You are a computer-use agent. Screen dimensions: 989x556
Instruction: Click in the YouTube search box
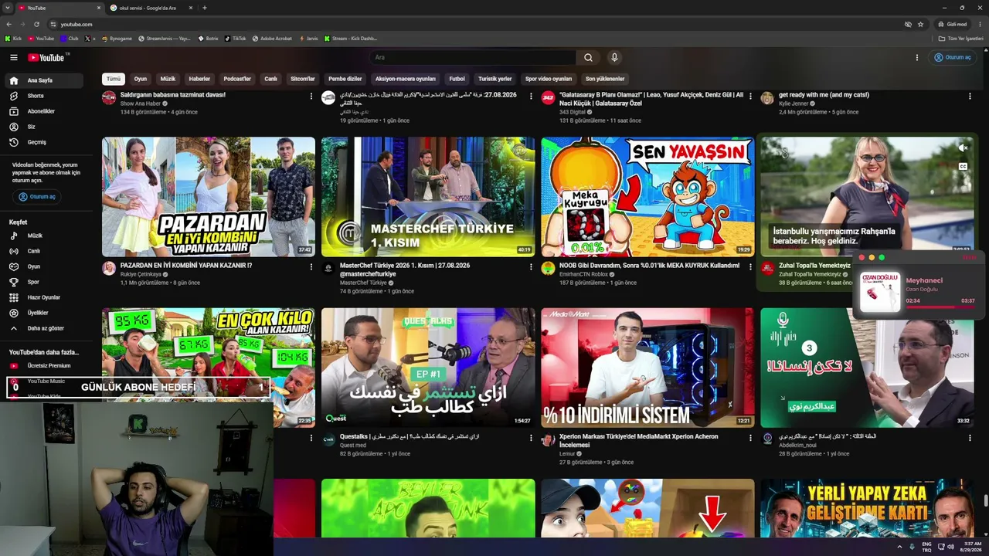tap(473, 57)
